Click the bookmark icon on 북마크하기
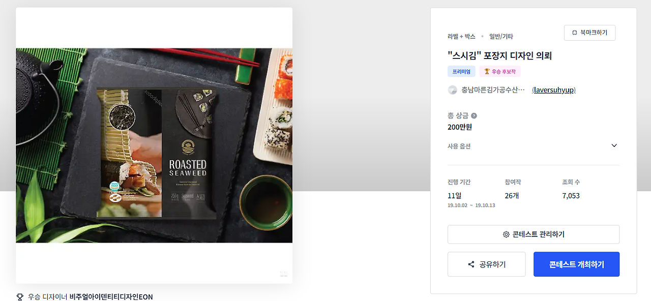651x301 pixels. point(575,33)
